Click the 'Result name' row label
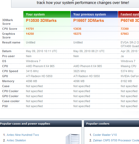The height and width of the screenshot is (144, 139). (x=11, y=42)
